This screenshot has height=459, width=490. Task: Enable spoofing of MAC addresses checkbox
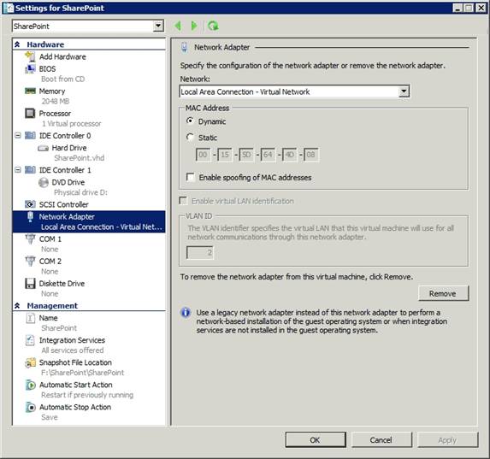[191, 177]
